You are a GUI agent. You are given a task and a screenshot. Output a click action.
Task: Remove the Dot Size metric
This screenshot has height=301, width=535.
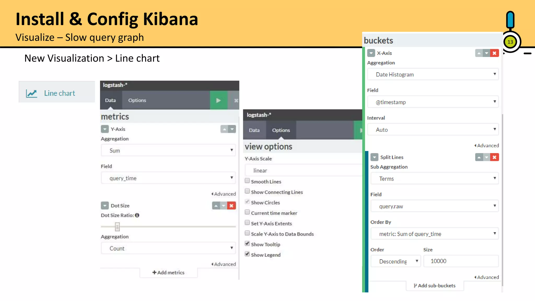(x=231, y=206)
